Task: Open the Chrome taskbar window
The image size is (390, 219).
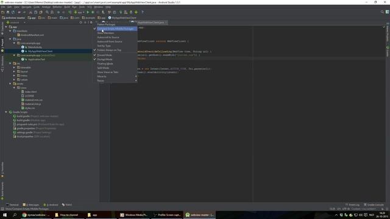Action: (x=37, y=215)
